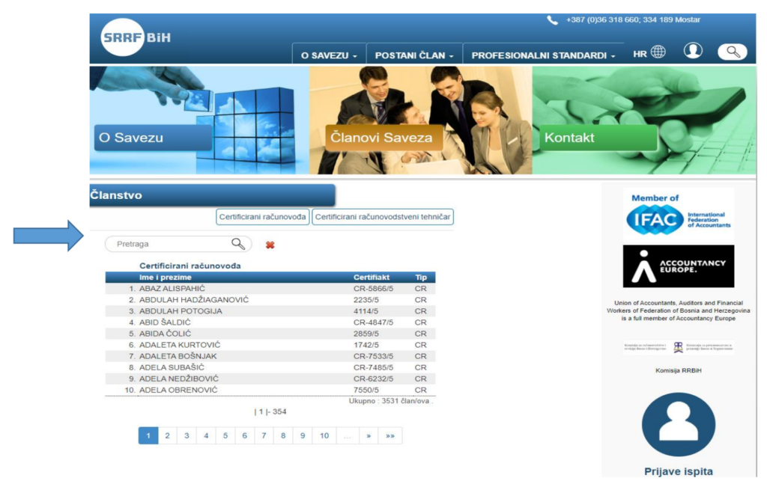Open the Komisija RRBiH link
The image size is (767, 490).
tap(679, 370)
